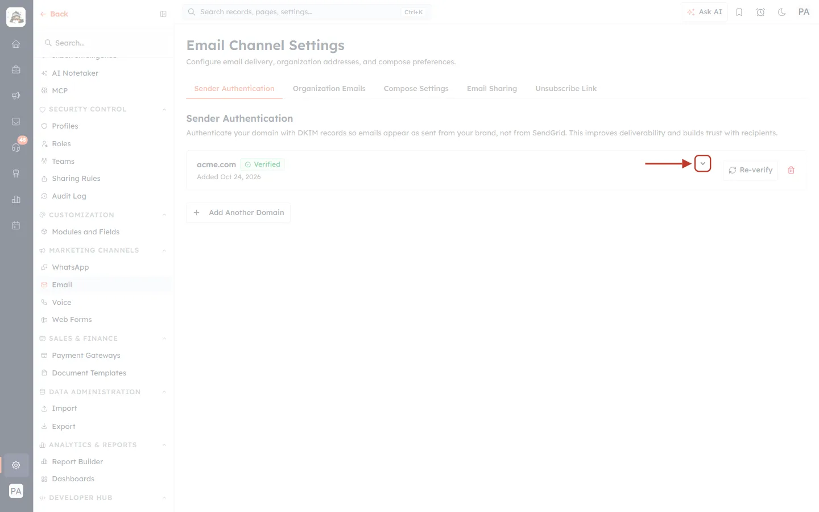Open Payment Gateways settings

(86, 356)
